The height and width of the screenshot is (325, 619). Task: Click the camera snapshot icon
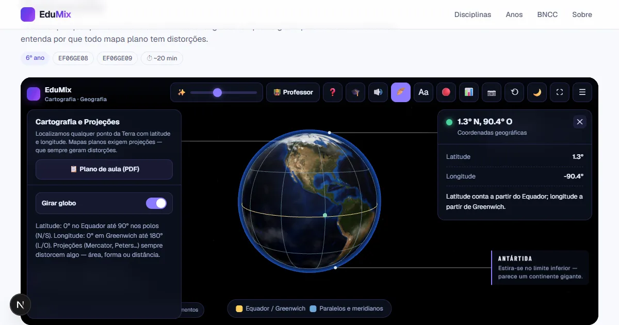pyautogui.click(x=492, y=92)
